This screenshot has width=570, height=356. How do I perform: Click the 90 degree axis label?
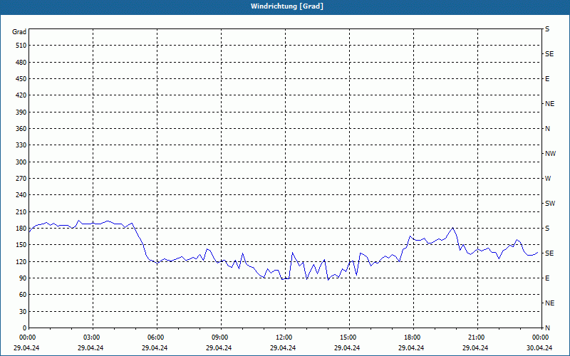[23, 278]
